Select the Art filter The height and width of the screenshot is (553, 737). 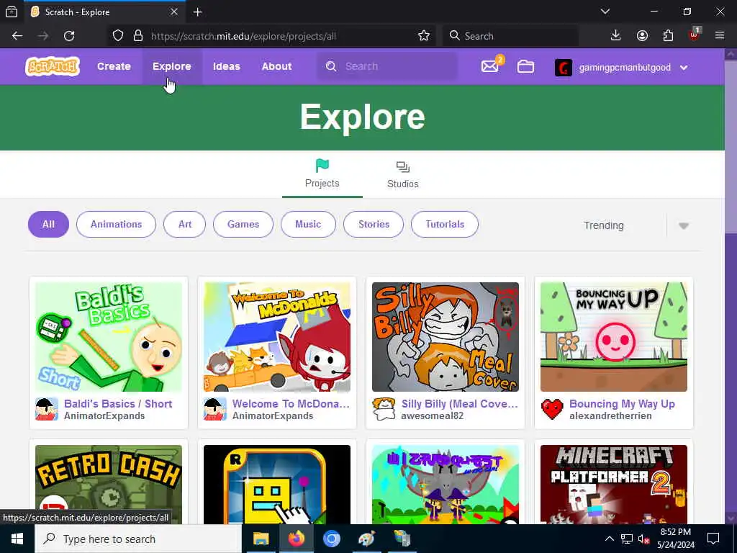pos(185,225)
